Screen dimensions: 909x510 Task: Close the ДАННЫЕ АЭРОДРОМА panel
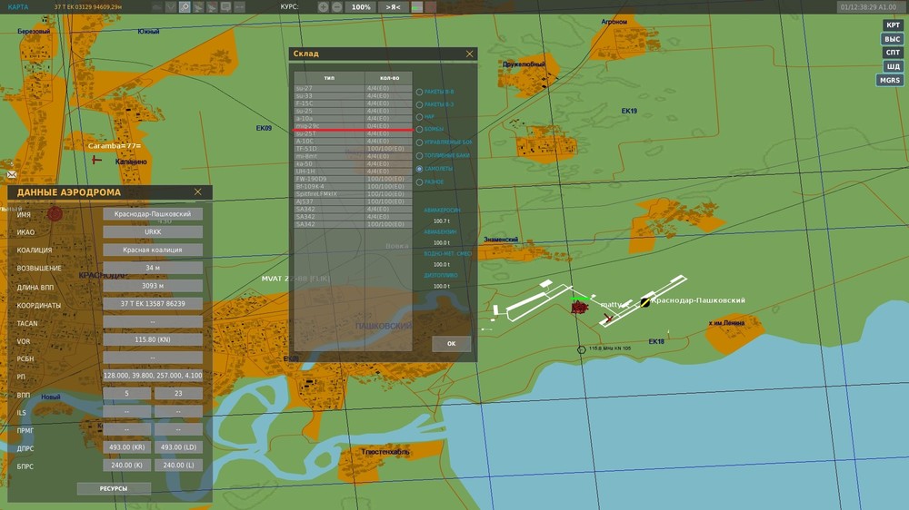tap(197, 191)
